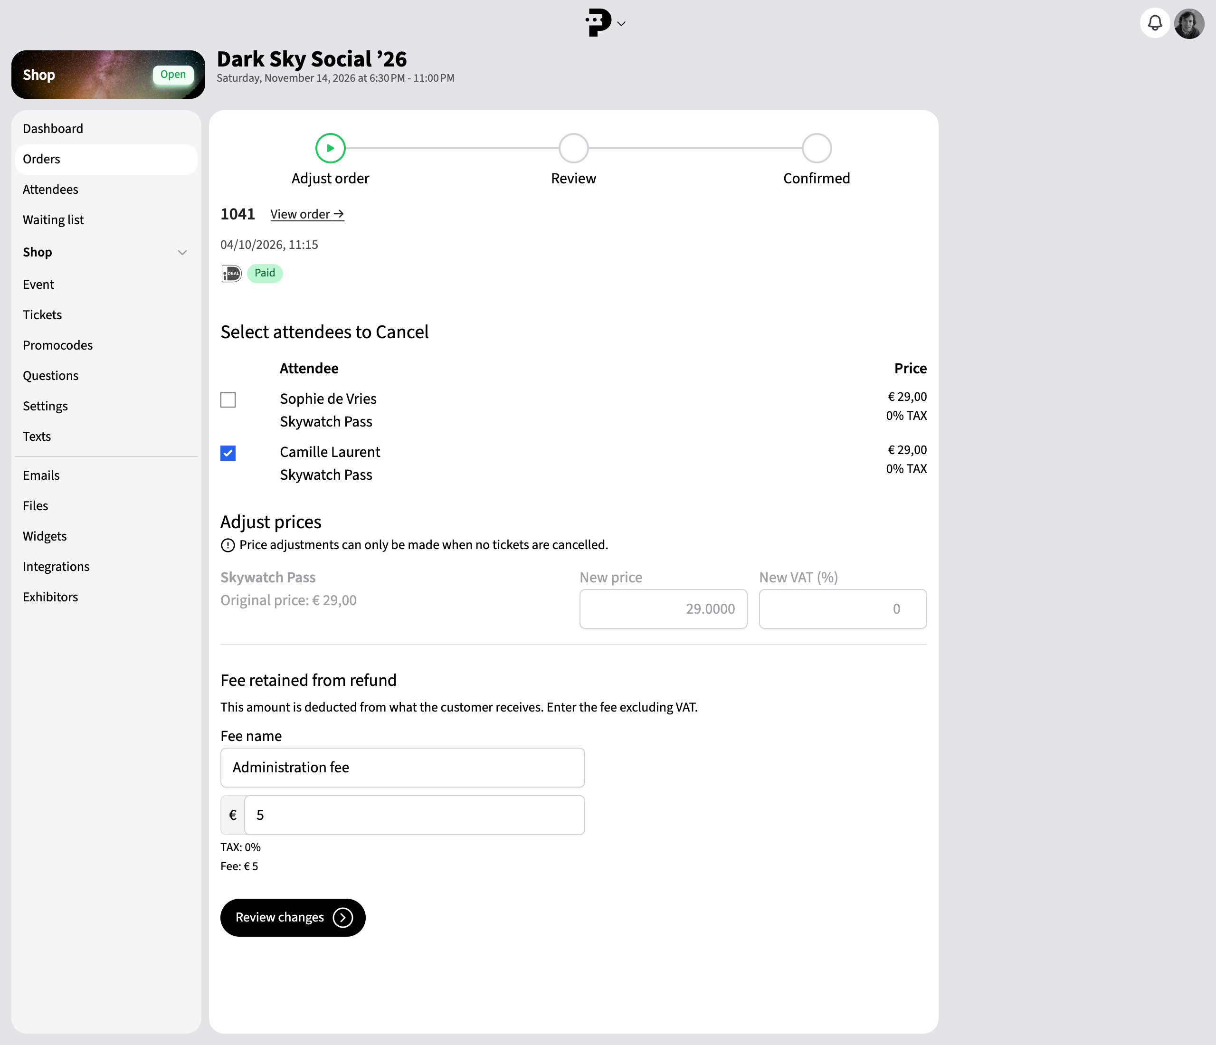Click the Confirmed step circle
The image size is (1216, 1045).
[817, 148]
